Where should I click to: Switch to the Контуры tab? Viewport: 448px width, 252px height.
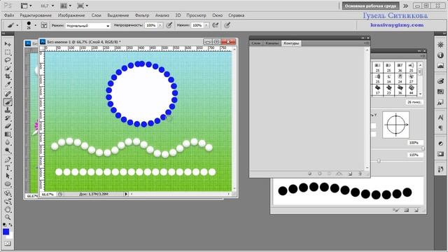[x=291, y=43]
